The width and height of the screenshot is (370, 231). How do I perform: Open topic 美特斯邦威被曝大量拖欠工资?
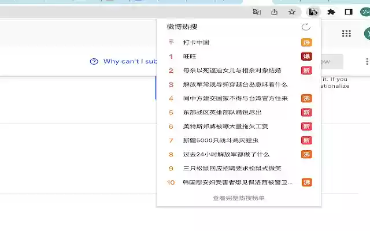(225, 126)
